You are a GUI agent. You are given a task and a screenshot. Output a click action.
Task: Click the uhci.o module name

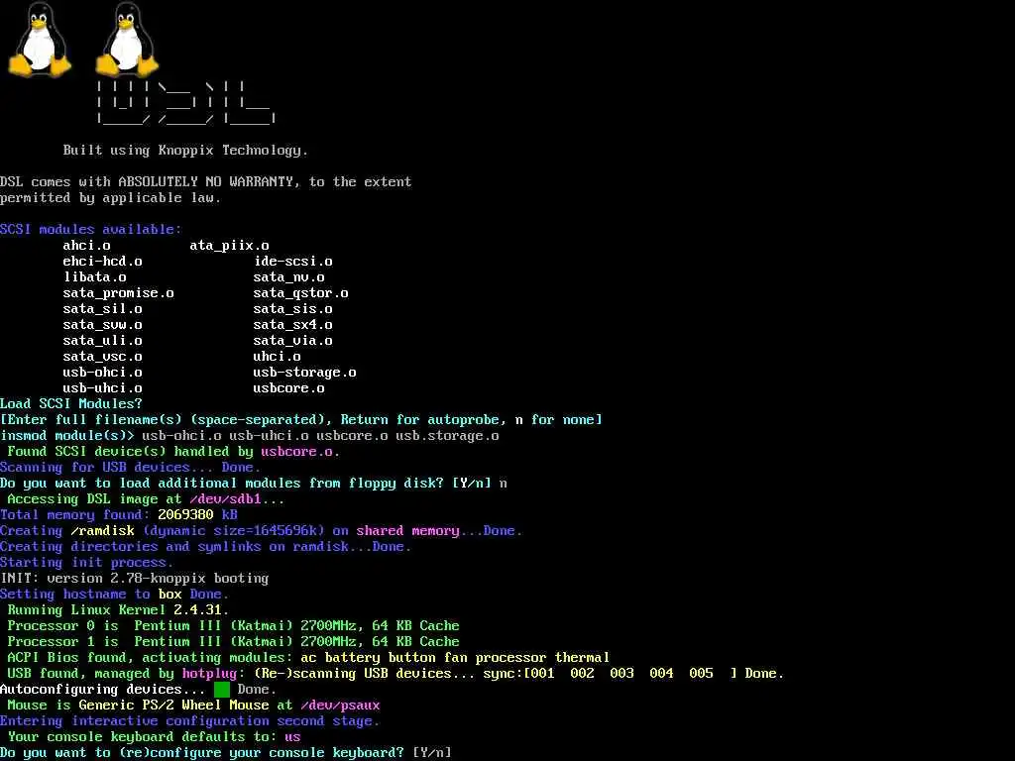click(x=278, y=357)
